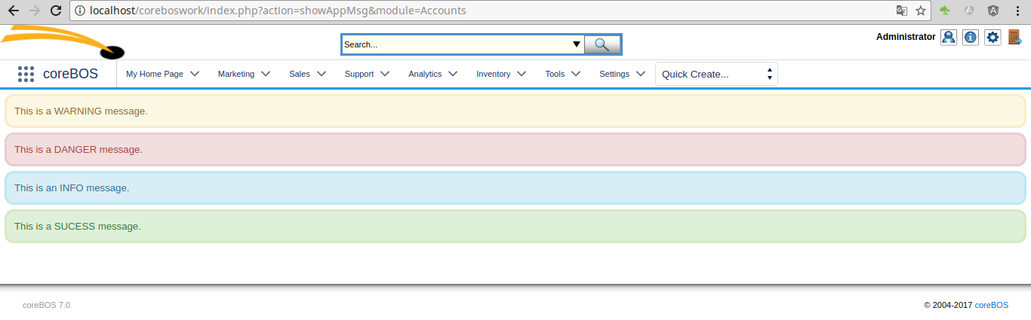
Task: Click the INFO message text
Action: coord(72,187)
